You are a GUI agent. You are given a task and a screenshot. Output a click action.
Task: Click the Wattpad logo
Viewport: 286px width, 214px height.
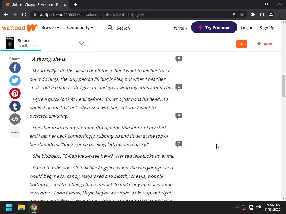[x=20, y=28]
